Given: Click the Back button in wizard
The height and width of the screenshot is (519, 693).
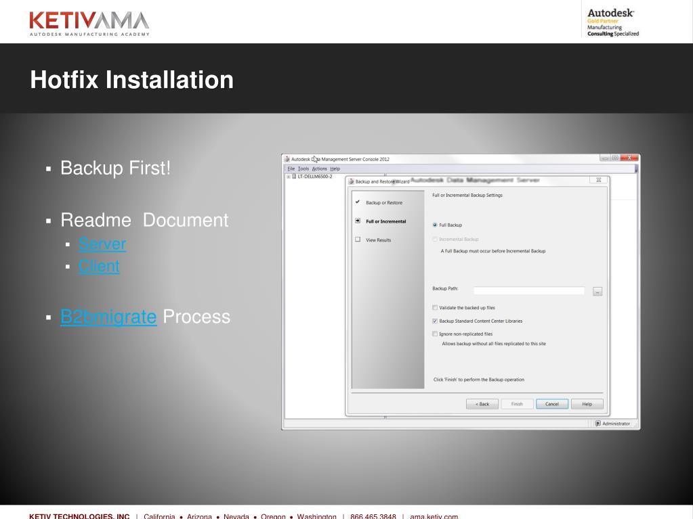Looking at the screenshot, I should point(482,404).
